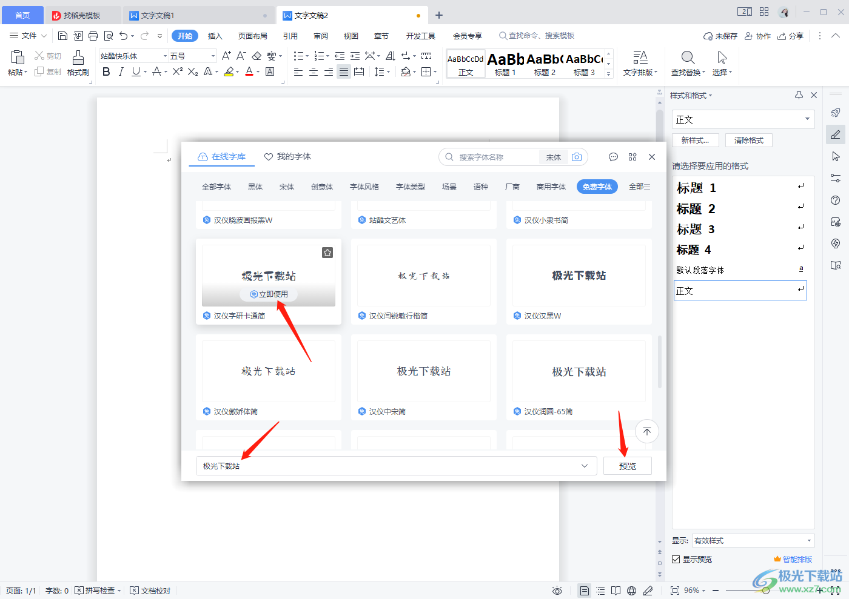Increase font size with the A+ icon
The width and height of the screenshot is (849, 599).
coord(226,56)
